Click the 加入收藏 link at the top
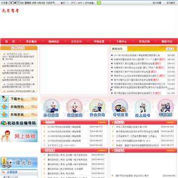 pyautogui.click(x=157, y=3)
